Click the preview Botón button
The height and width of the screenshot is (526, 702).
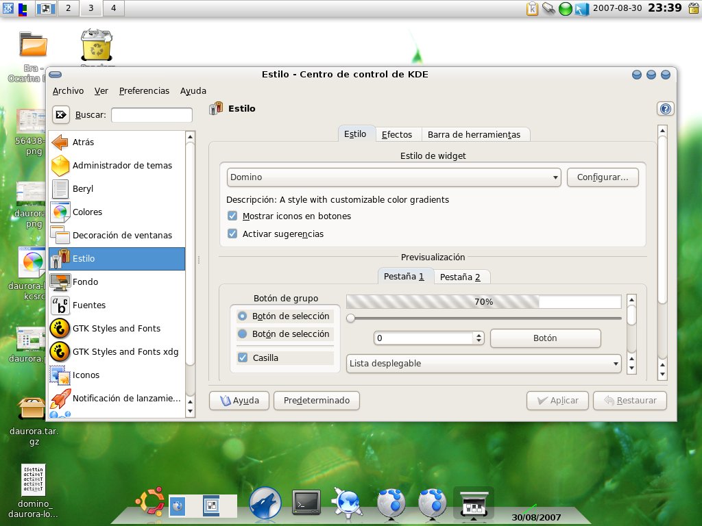point(545,338)
